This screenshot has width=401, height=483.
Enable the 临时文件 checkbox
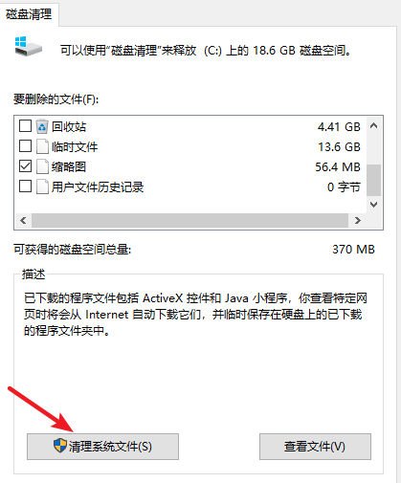point(25,146)
